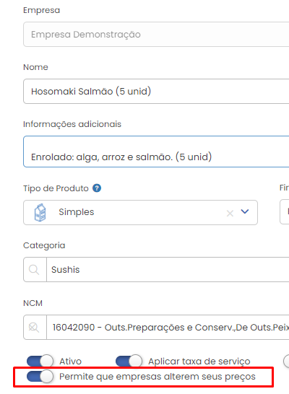The width and height of the screenshot is (289, 394).
Task: Click the Permite que empresas alterem label
Action: coord(158,377)
